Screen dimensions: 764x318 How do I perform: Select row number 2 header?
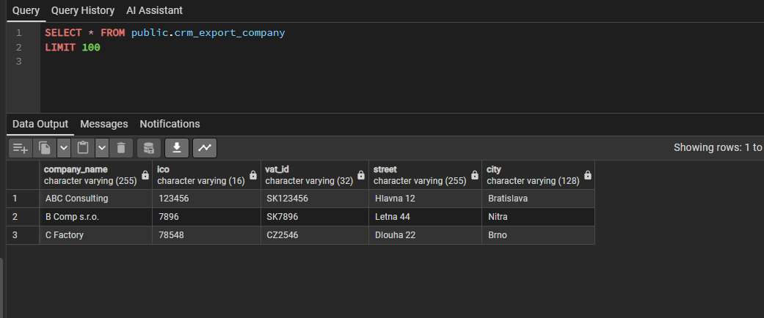click(x=23, y=217)
